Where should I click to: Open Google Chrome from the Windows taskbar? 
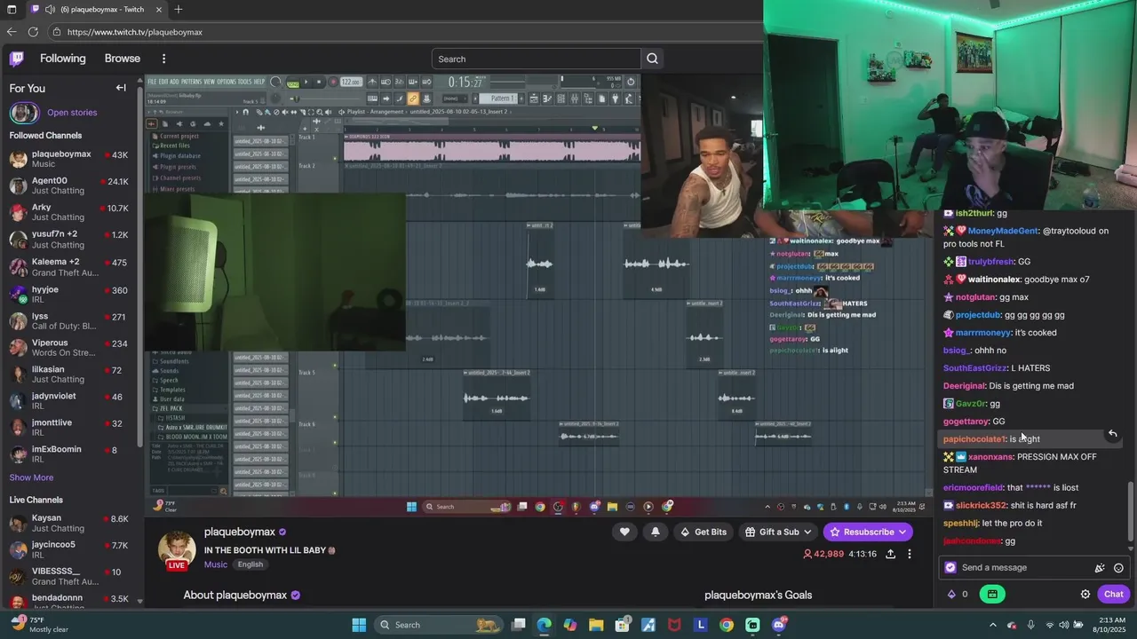(727, 625)
